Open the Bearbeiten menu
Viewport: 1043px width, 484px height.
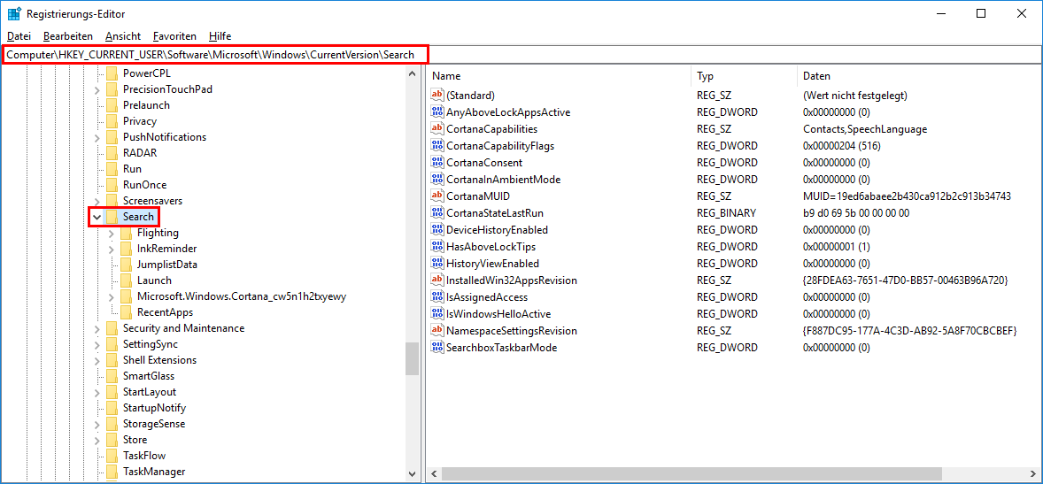pos(68,36)
